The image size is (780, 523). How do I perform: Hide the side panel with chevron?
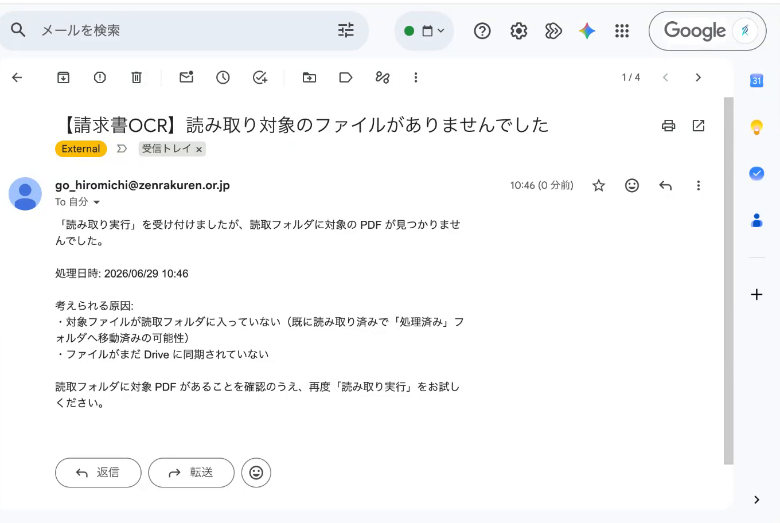point(756,499)
